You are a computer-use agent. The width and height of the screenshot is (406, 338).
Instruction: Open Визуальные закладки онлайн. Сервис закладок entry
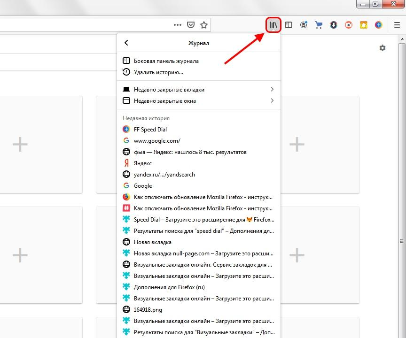[x=199, y=265]
